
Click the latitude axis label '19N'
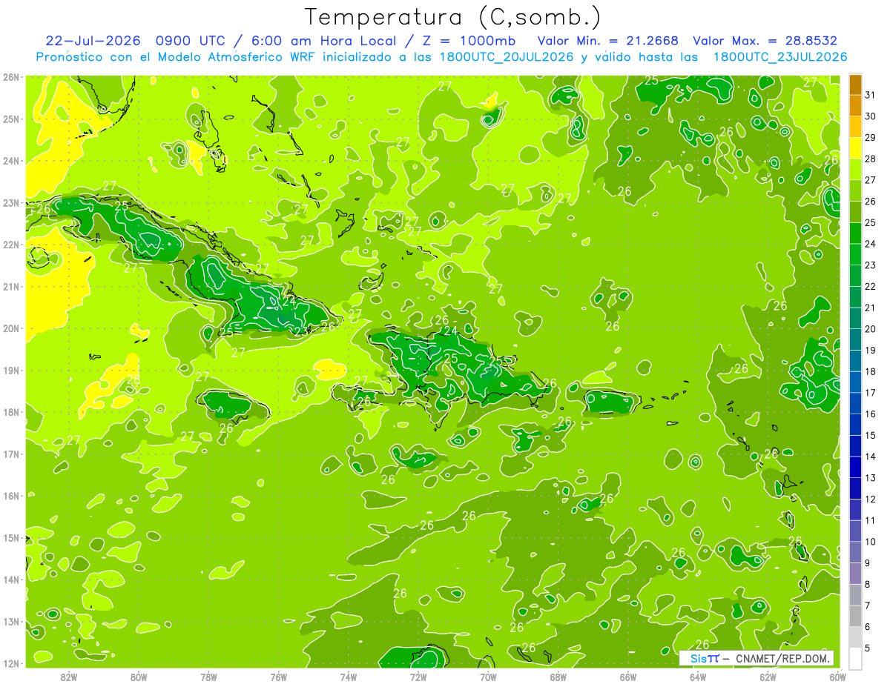pos(11,370)
